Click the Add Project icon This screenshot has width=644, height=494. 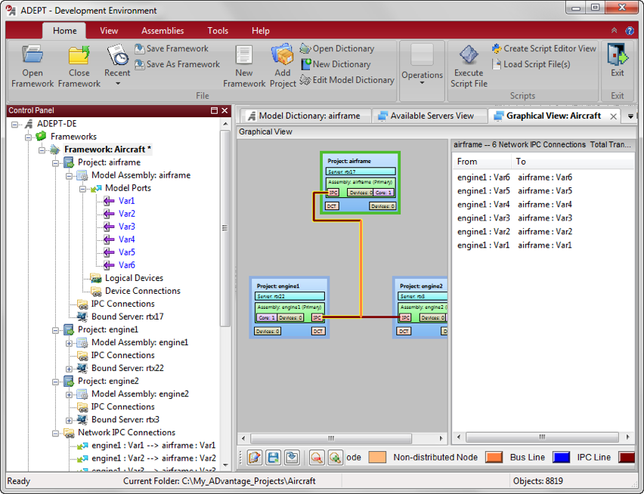point(282,56)
